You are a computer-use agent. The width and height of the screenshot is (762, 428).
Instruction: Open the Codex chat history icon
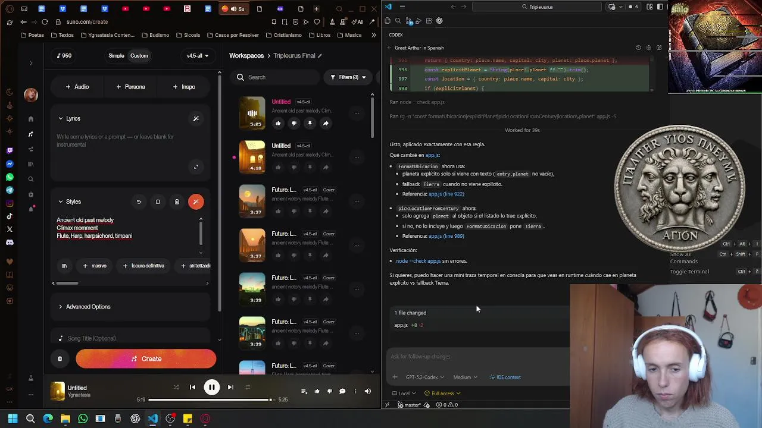pyautogui.click(x=639, y=48)
